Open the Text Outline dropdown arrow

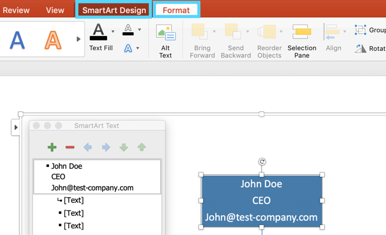click(139, 30)
